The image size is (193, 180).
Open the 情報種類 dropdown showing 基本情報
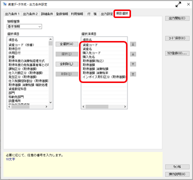point(24,26)
